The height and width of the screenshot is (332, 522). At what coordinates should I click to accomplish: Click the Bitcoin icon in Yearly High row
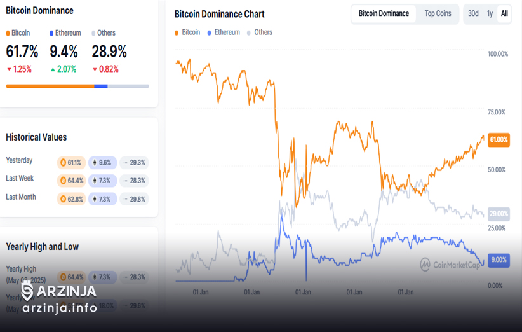click(63, 277)
